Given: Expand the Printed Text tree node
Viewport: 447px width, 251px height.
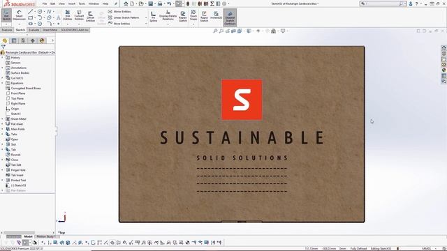Looking at the screenshot, I should [x=2, y=180].
